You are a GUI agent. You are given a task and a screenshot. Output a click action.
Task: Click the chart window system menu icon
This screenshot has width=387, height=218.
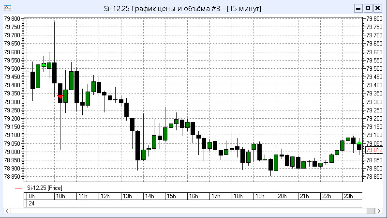coord(8,8)
